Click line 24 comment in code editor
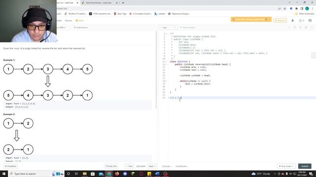The height and width of the screenshot is (177, 316). 176,98
